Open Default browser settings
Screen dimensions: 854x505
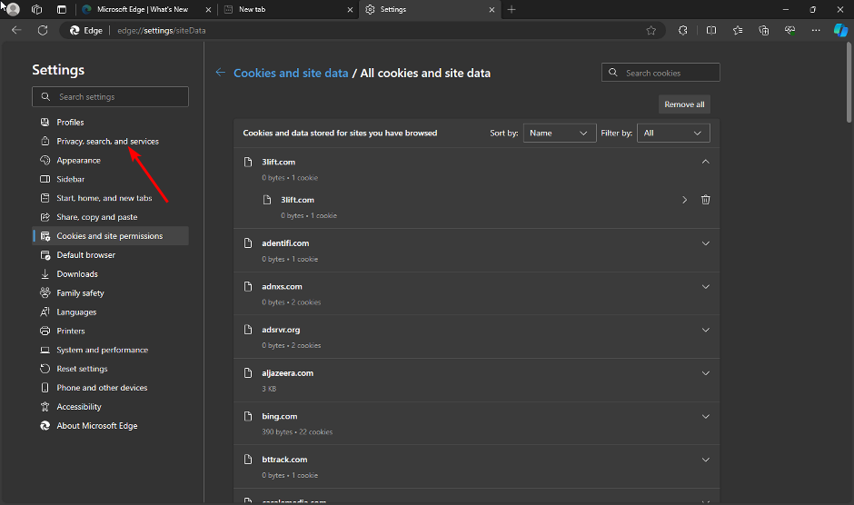click(110, 255)
